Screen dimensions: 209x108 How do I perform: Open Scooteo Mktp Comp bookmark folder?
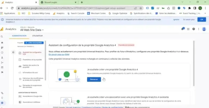pos(39,13)
